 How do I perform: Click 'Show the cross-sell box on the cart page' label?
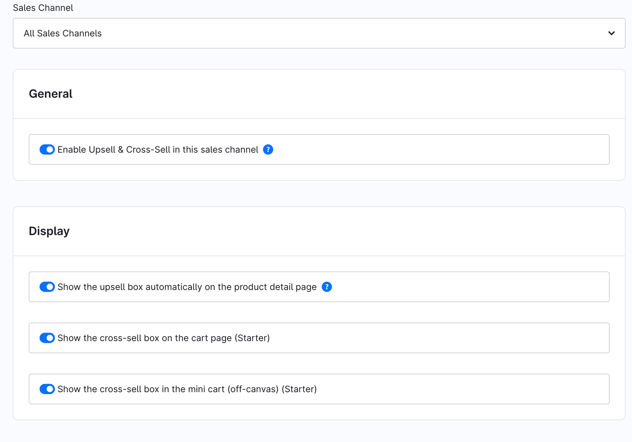pos(164,338)
